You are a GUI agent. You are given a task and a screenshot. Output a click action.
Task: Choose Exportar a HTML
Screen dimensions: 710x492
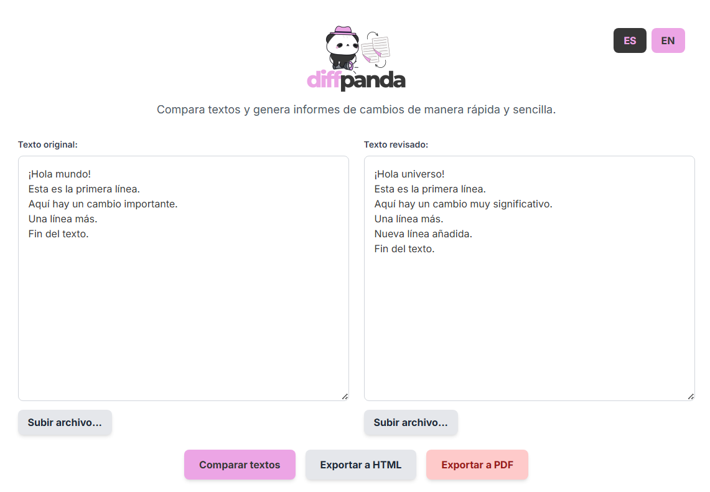click(360, 465)
